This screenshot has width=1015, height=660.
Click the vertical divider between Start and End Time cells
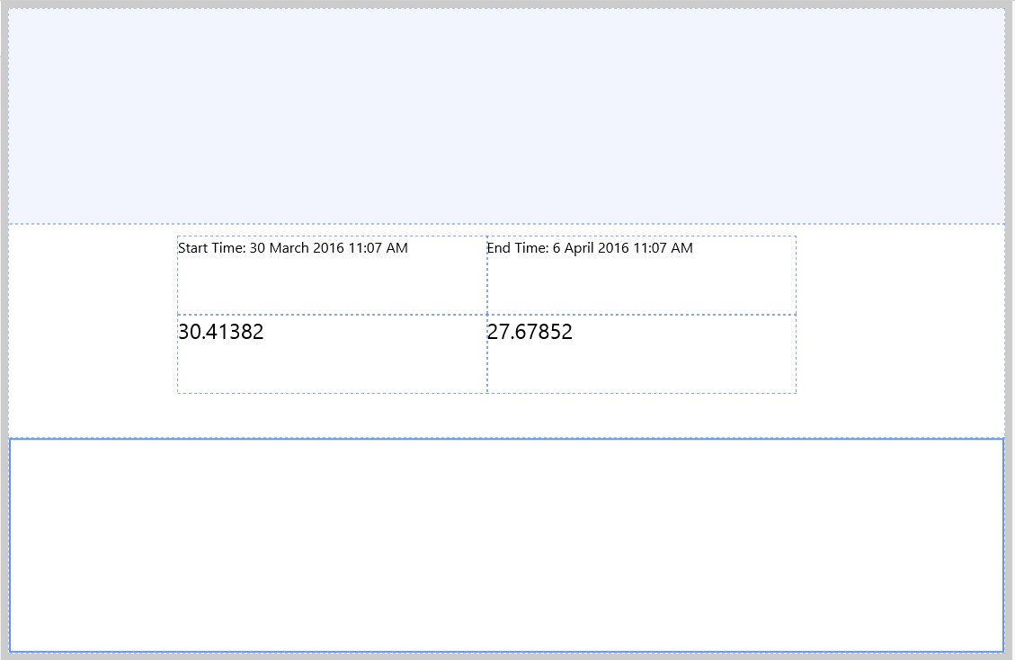pyautogui.click(x=487, y=275)
